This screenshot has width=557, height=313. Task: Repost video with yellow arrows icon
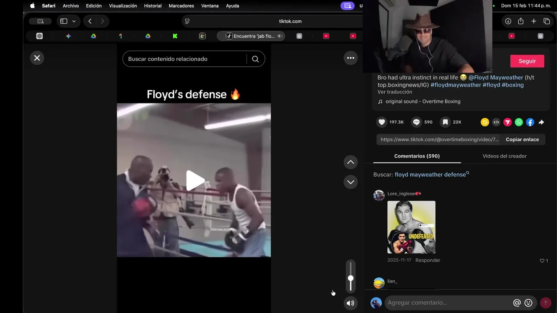coord(485,122)
